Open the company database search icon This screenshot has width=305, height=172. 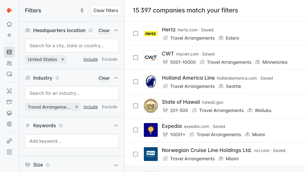9,52
